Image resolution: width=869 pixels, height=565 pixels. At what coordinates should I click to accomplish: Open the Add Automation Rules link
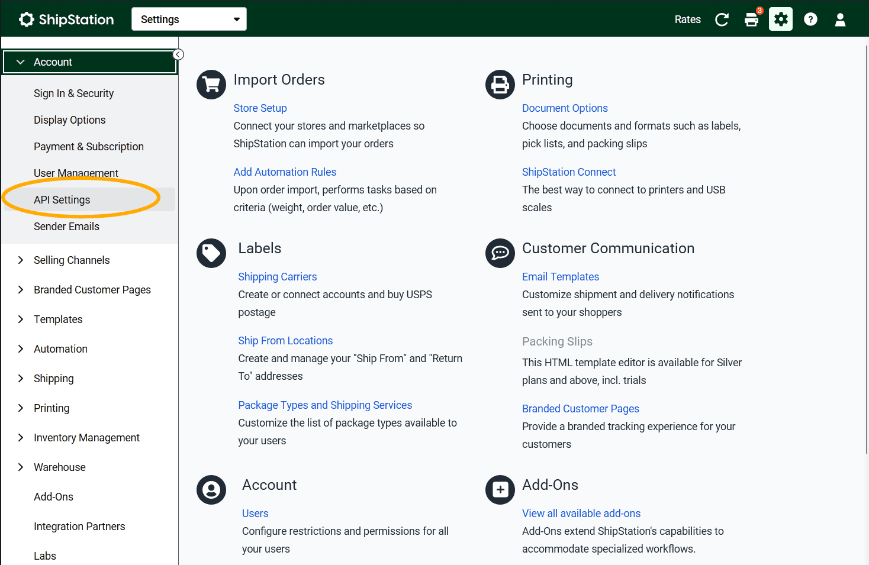(285, 172)
